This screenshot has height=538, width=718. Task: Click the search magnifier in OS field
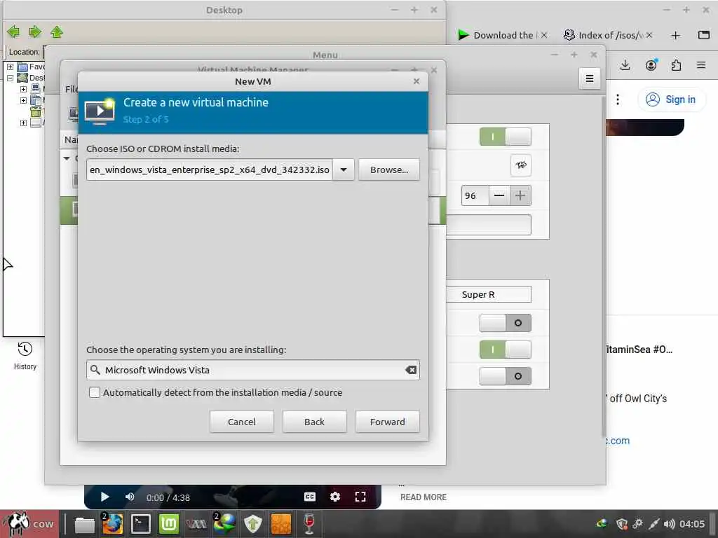coord(95,370)
